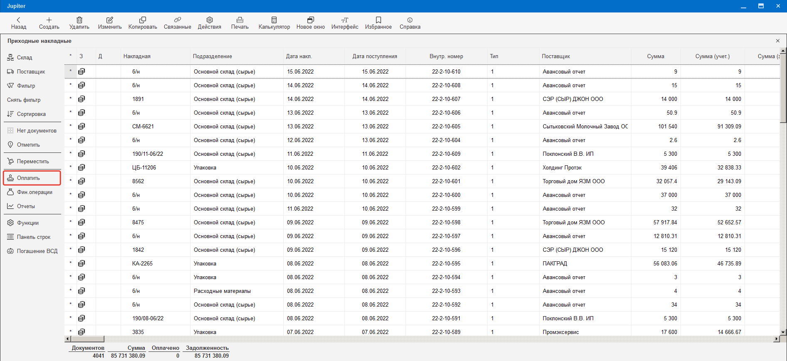Click the vertical scrollbar up arrow
This screenshot has width=787, height=361.
tap(783, 51)
